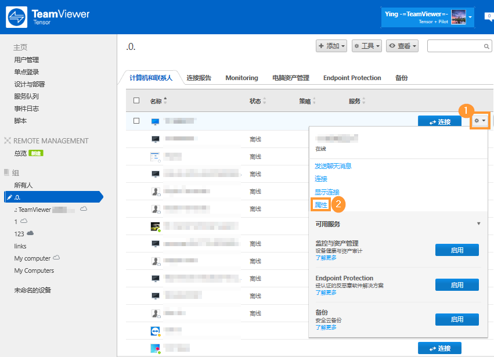
Task: Tick the select-all checkbox in header
Action: tap(136, 100)
